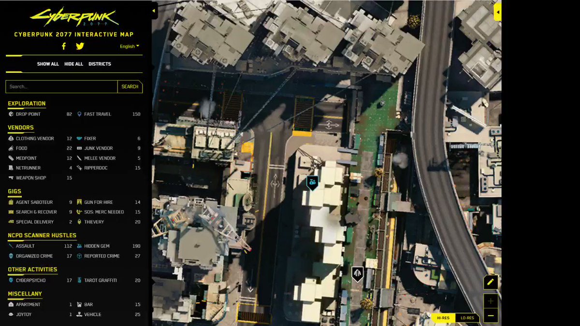Zoom in with the plus button
The image size is (580, 326).
(x=491, y=301)
